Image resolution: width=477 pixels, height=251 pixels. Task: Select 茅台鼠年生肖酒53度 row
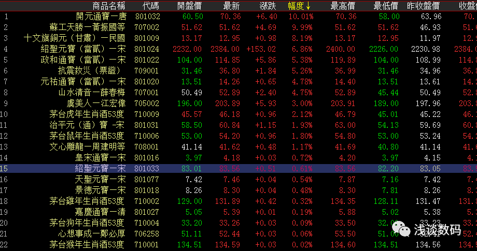[238, 136]
